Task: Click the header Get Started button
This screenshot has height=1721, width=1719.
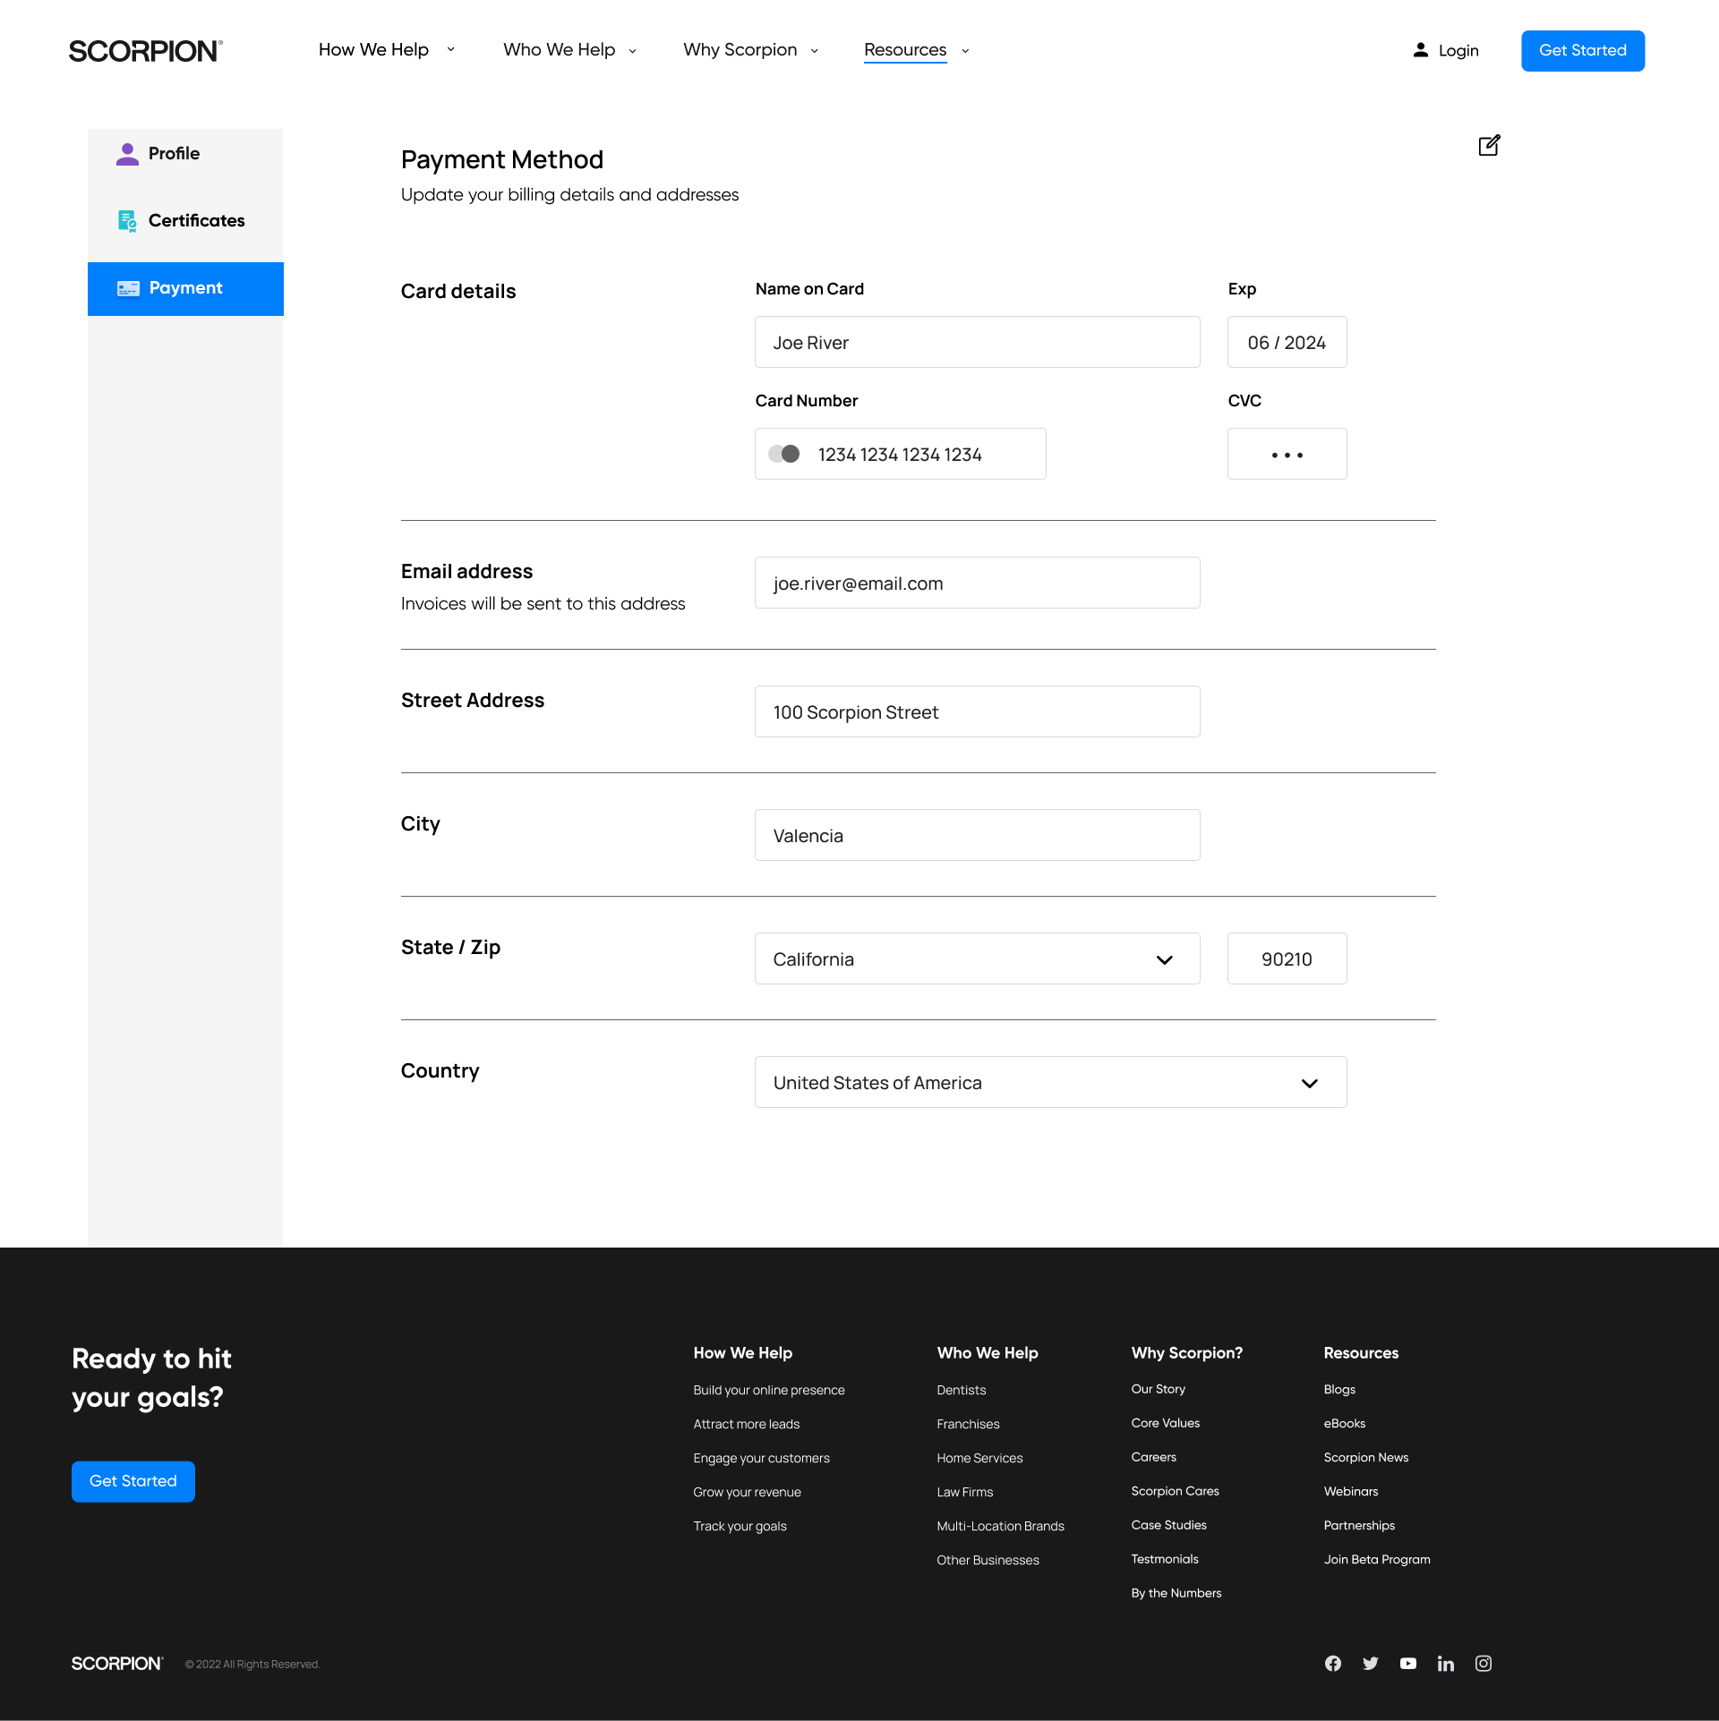Action: [x=1582, y=51]
